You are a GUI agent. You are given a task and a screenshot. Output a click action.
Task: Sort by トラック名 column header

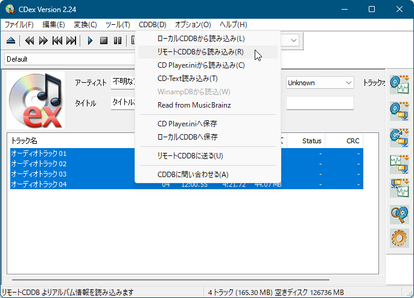click(24, 141)
